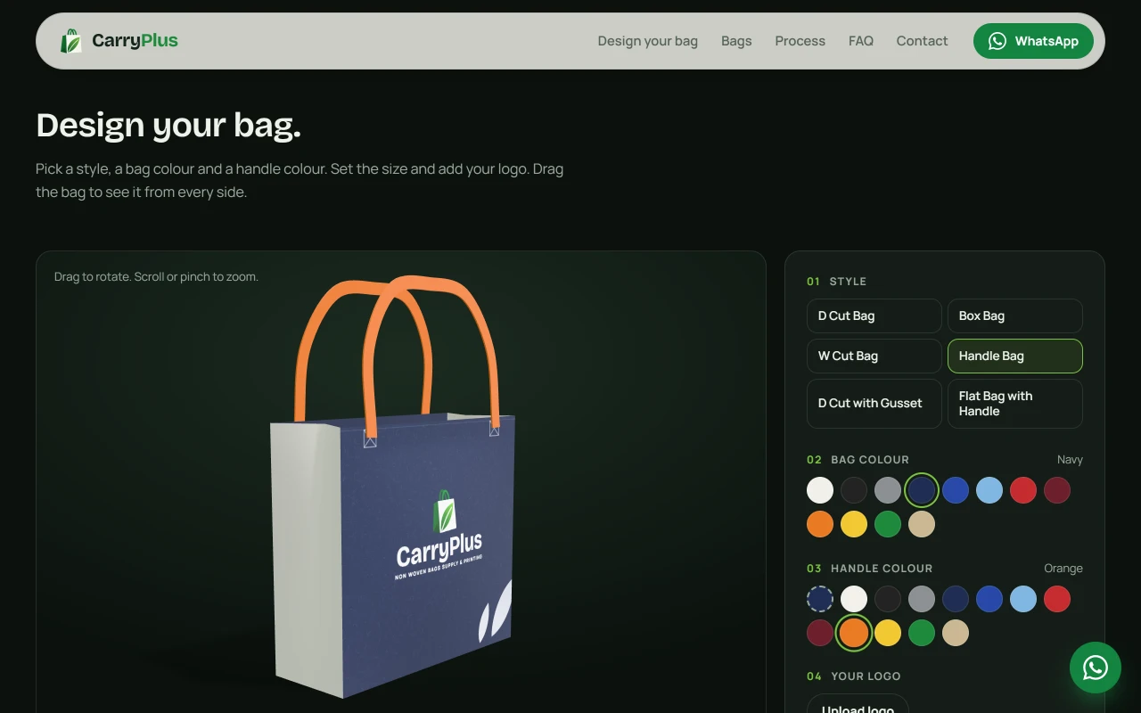1141x713 pixels.
Task: Select the orange handle colour swatch
Action: pyautogui.click(x=854, y=633)
